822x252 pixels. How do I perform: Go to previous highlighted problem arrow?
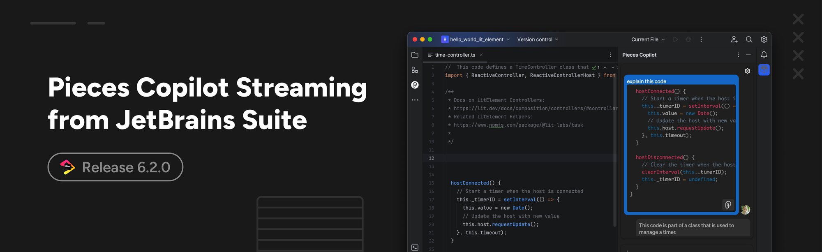[x=605, y=67]
